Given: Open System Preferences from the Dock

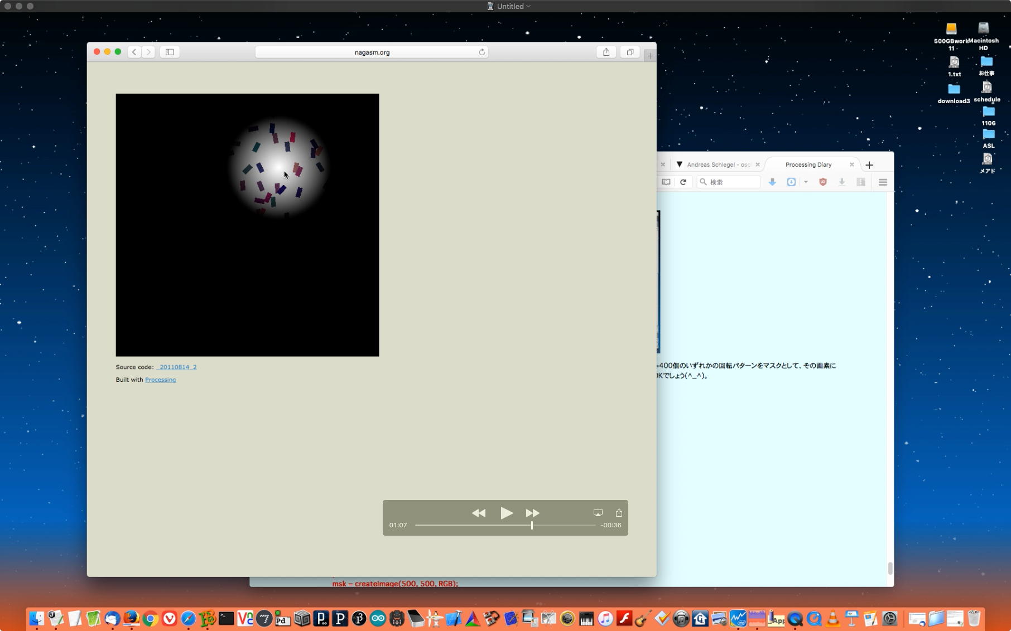Looking at the screenshot, I should (x=890, y=618).
